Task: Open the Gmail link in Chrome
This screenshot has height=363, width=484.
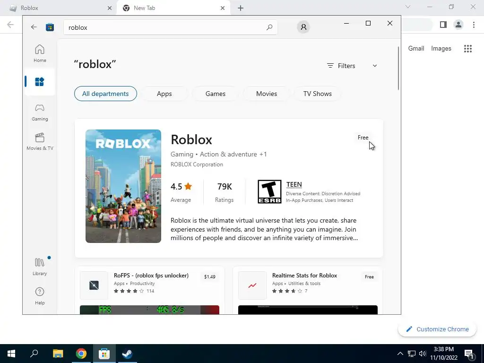Action: tap(416, 49)
